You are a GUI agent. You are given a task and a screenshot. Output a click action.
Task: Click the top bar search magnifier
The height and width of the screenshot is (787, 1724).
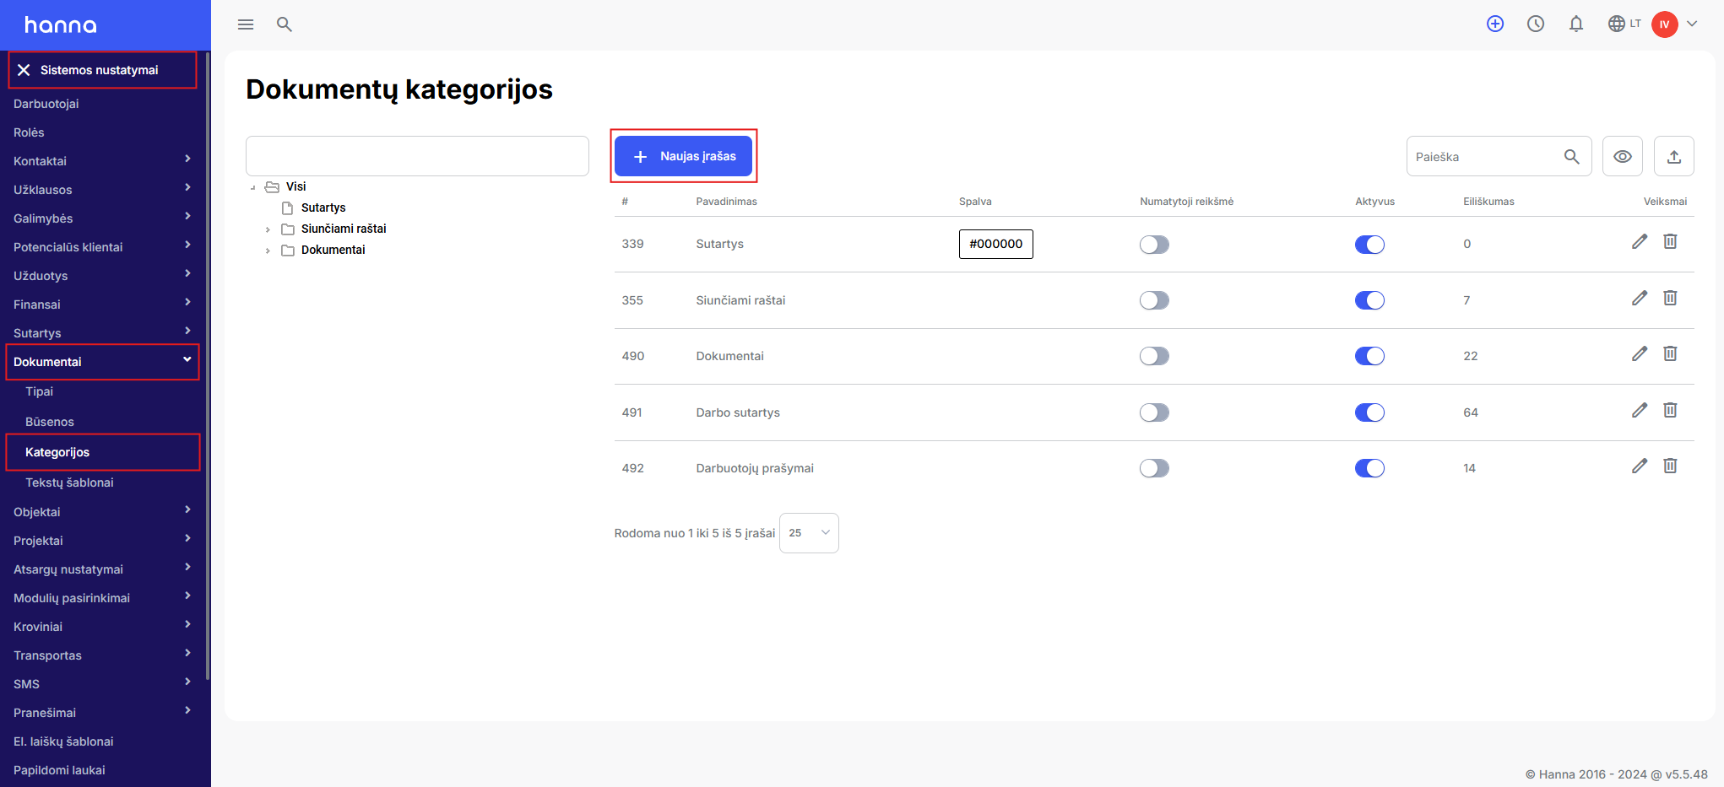click(x=285, y=24)
